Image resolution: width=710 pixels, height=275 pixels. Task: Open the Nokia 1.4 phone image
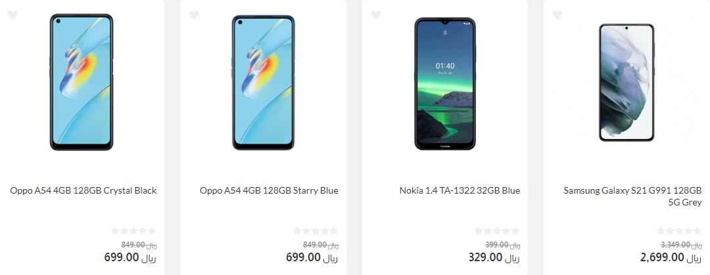[445, 83]
